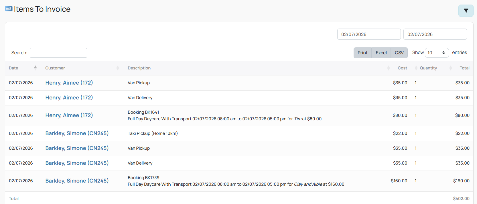The image size is (477, 204).
Task: Click the Items To Invoice card icon
Action: click(x=9, y=9)
